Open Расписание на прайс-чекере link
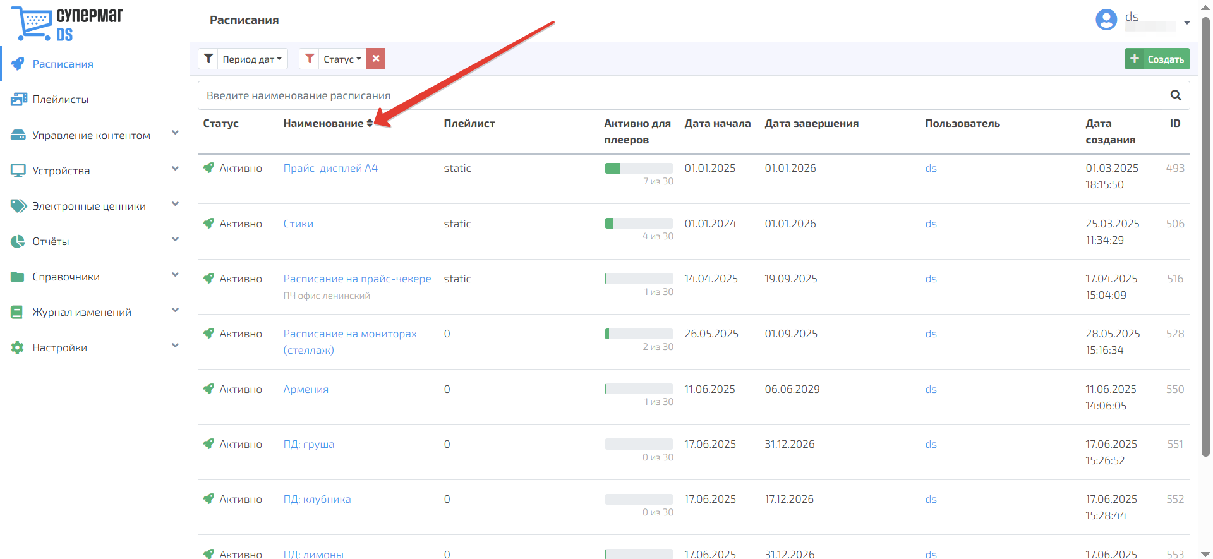 coord(357,279)
